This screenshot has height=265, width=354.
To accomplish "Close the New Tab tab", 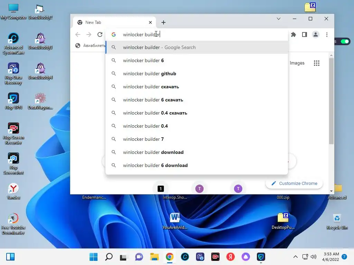I will click(150, 22).
